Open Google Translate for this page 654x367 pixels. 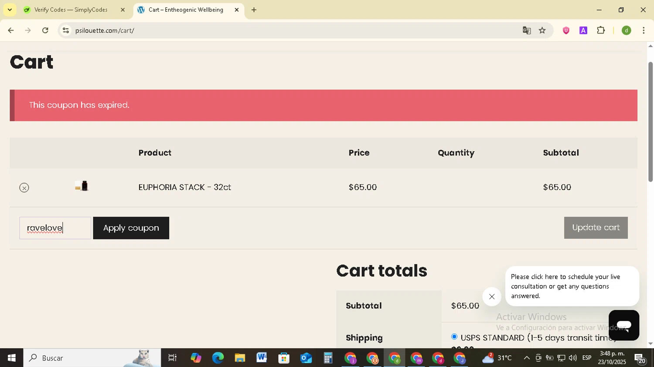point(527,30)
